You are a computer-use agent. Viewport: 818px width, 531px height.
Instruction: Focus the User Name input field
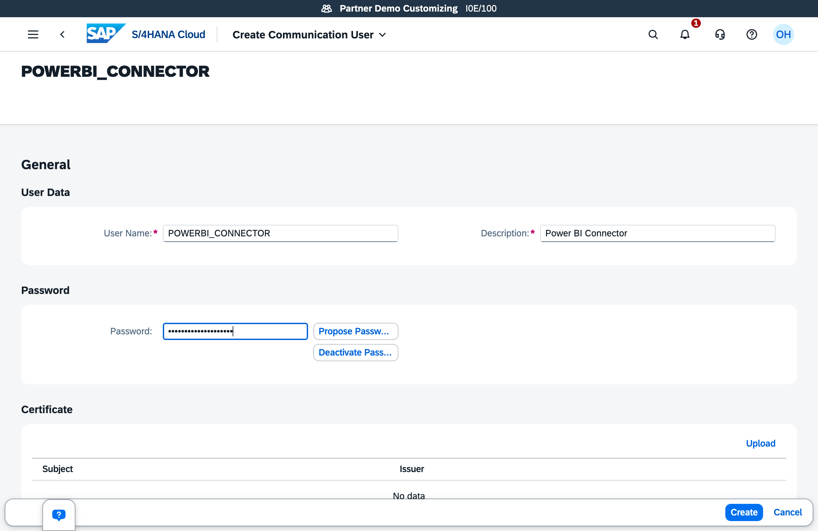(281, 233)
